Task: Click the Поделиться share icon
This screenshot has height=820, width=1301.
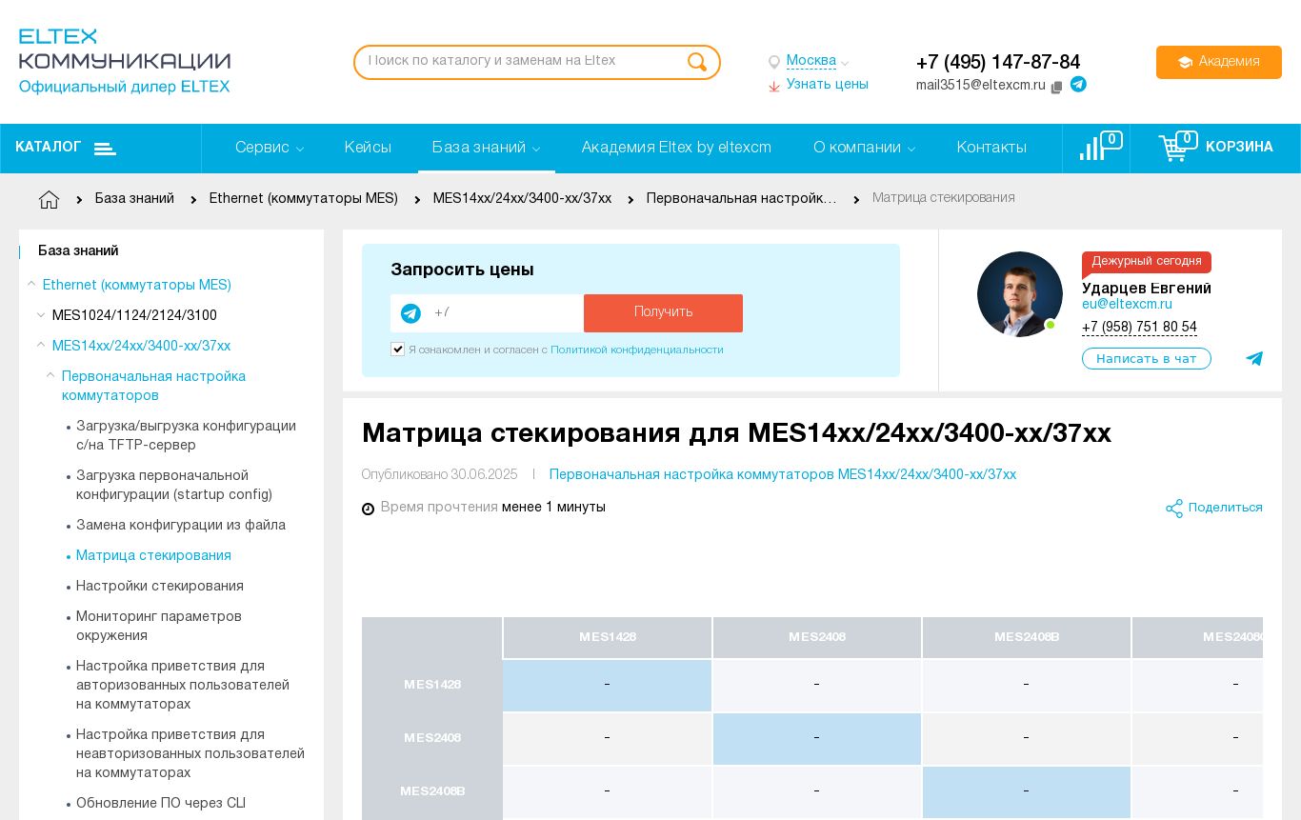Action: tap(1174, 509)
